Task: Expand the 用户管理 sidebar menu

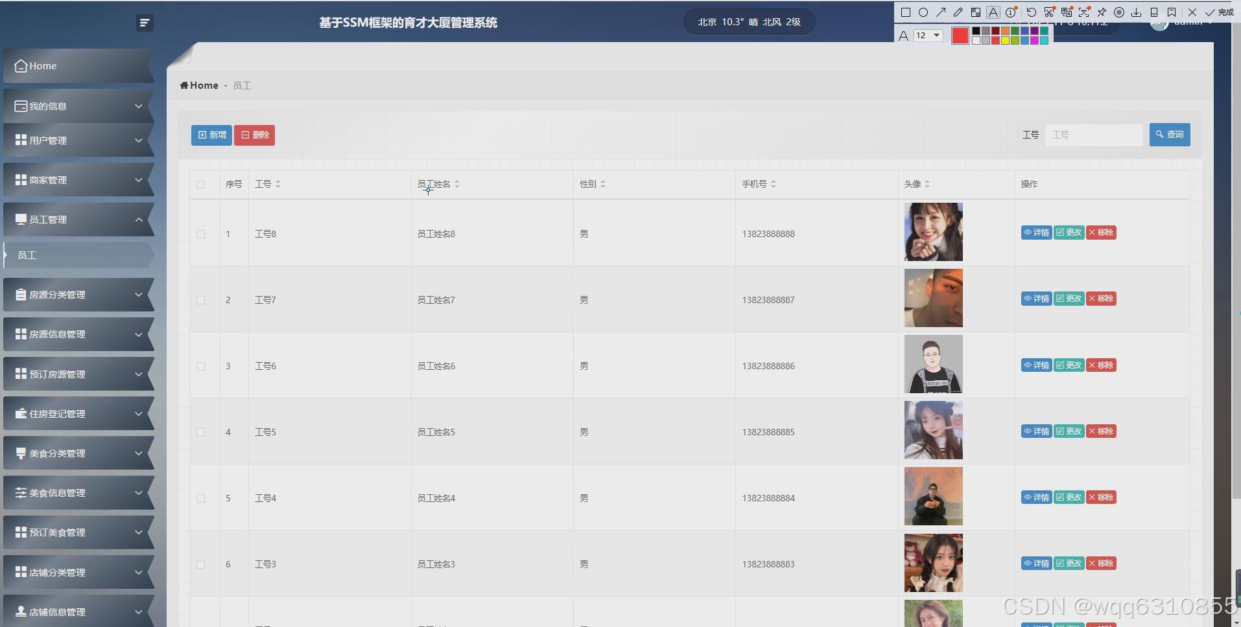Action: coord(78,140)
